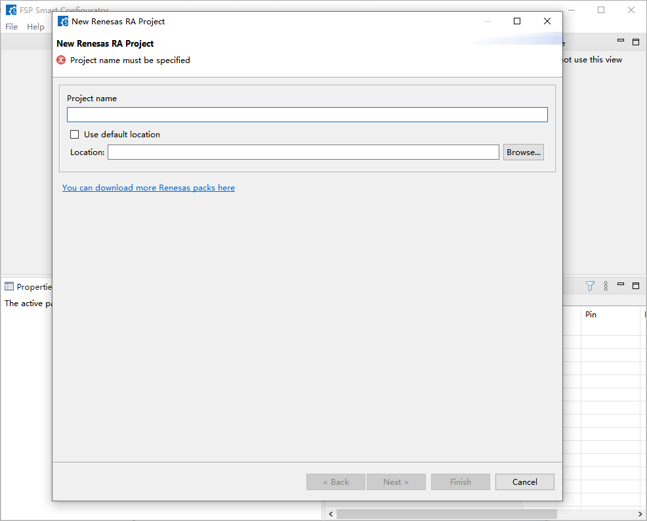Click the horizontal scrollbar left arrow
Viewport: 647px width, 521px height.
click(x=331, y=514)
